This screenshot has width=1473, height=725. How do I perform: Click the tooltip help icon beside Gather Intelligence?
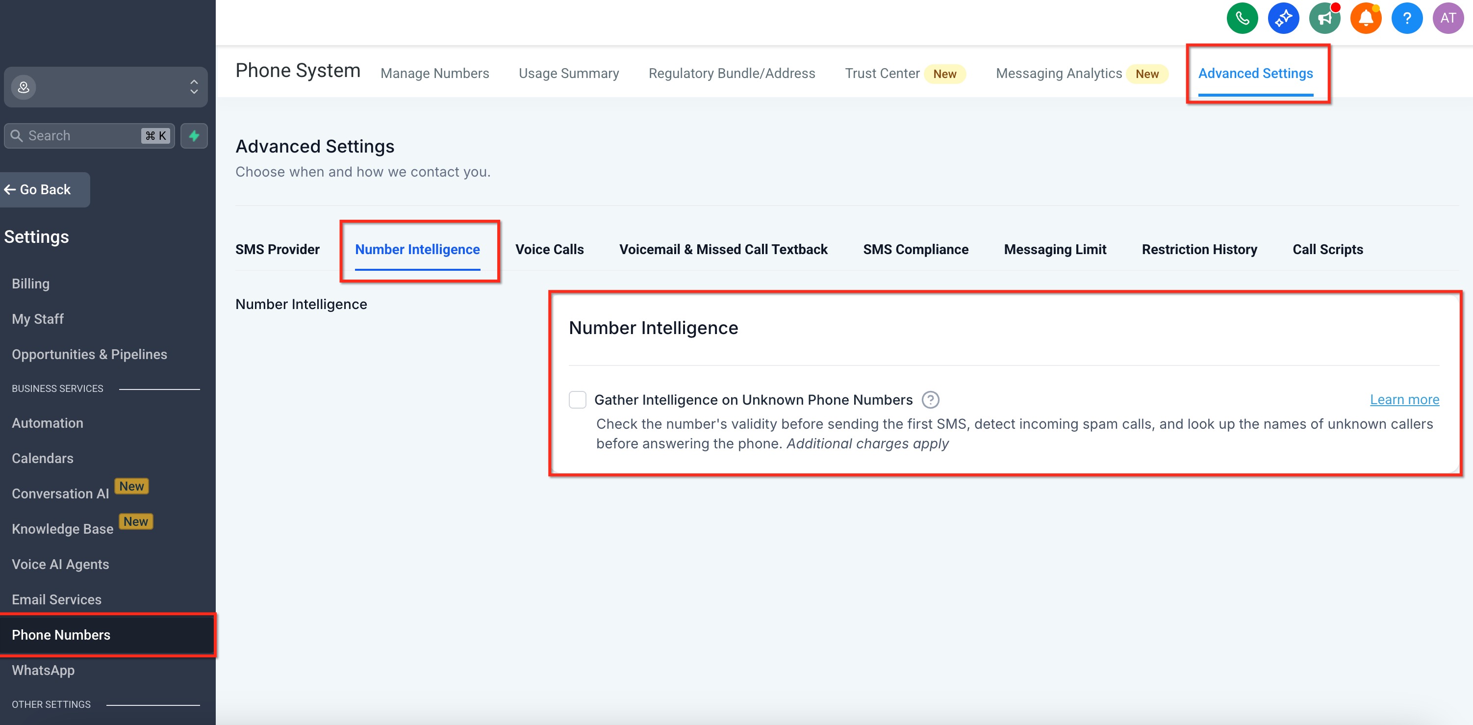[x=930, y=399]
